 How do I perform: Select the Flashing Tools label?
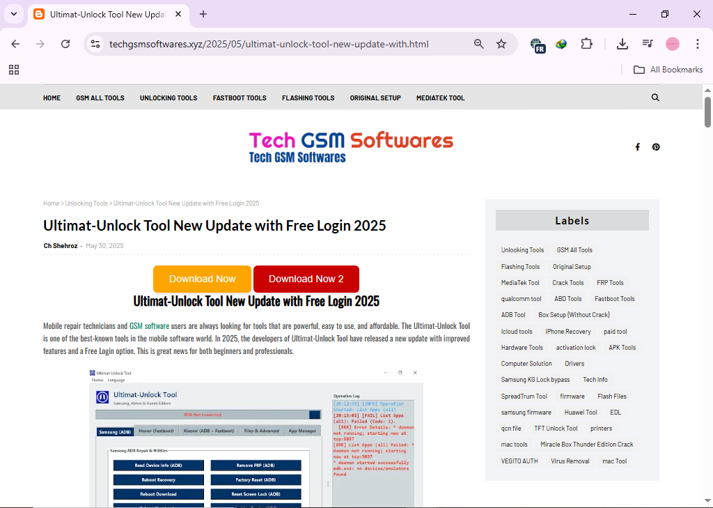tap(520, 267)
